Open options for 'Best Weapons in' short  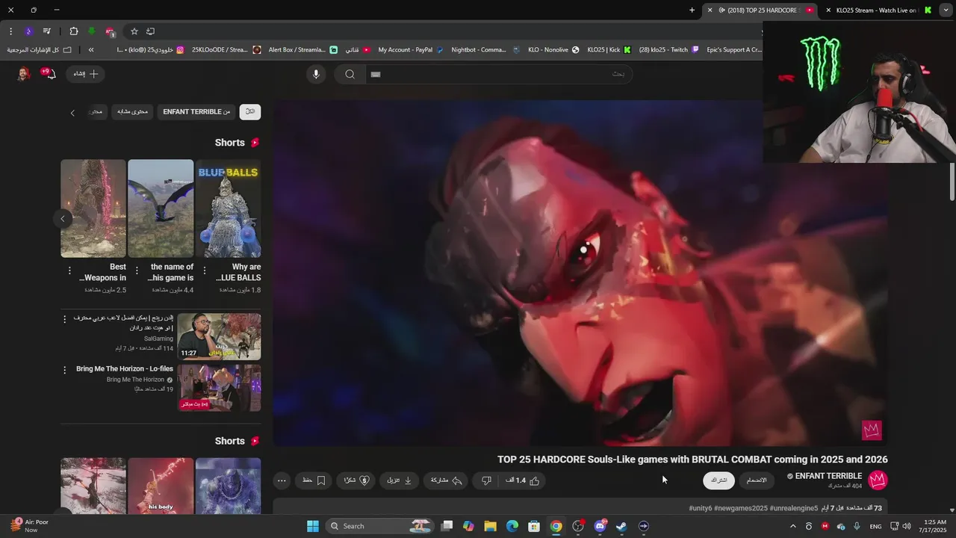(x=69, y=271)
